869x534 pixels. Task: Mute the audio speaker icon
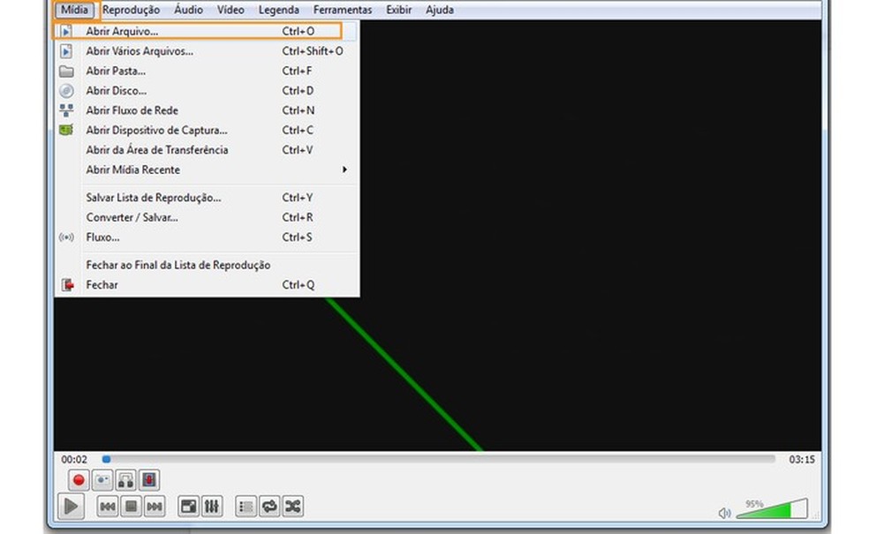[x=724, y=512]
